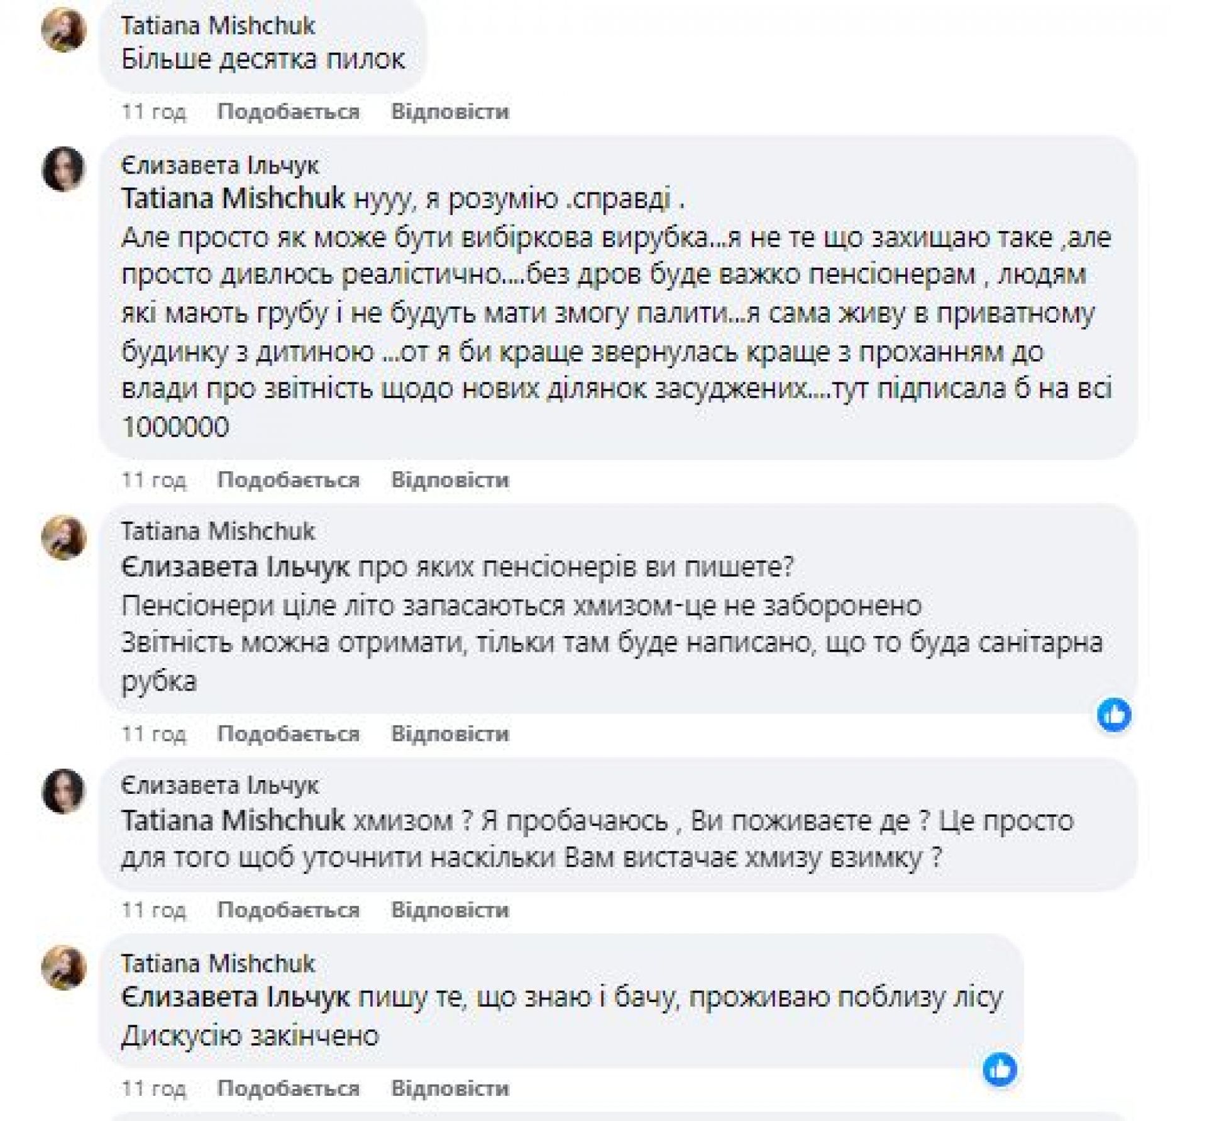Viewport: 1207px width, 1121px height.
Task: Click the '11 год' timestamp under 'Дискусію закінчено'
Action: [154, 1089]
